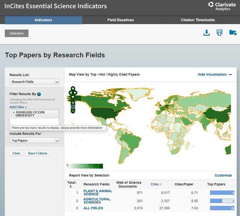Switch to the Field Baselines tab
This screenshot has height=216, width=240.
[121, 20]
